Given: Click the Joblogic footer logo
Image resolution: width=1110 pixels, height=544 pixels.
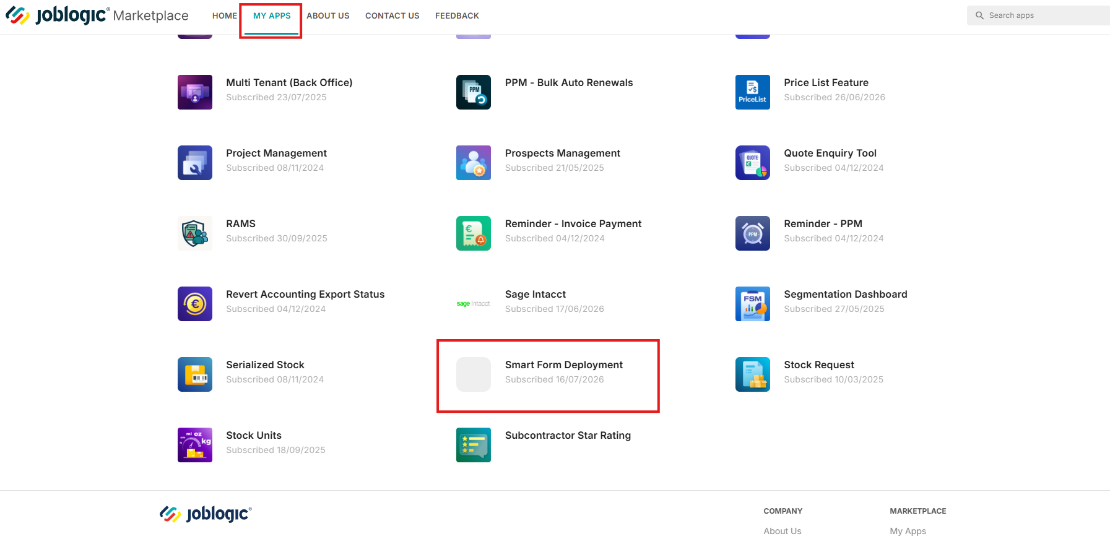Looking at the screenshot, I should (x=206, y=514).
